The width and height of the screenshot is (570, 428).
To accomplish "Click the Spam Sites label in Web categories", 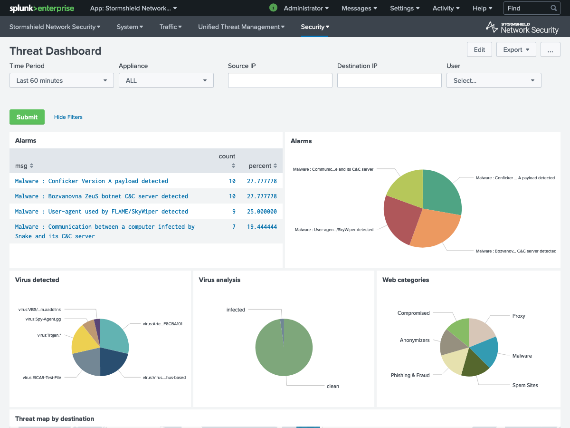I will tap(525, 385).
